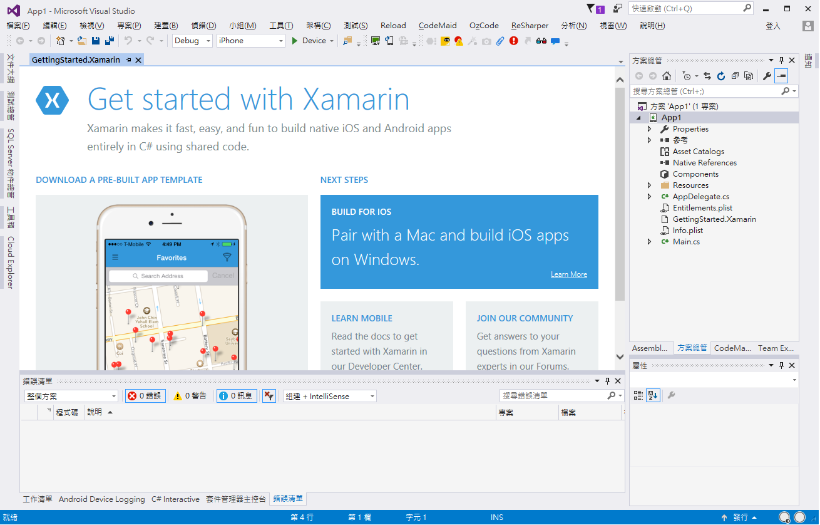
Task: Click the Learn More link
Action: pos(569,274)
